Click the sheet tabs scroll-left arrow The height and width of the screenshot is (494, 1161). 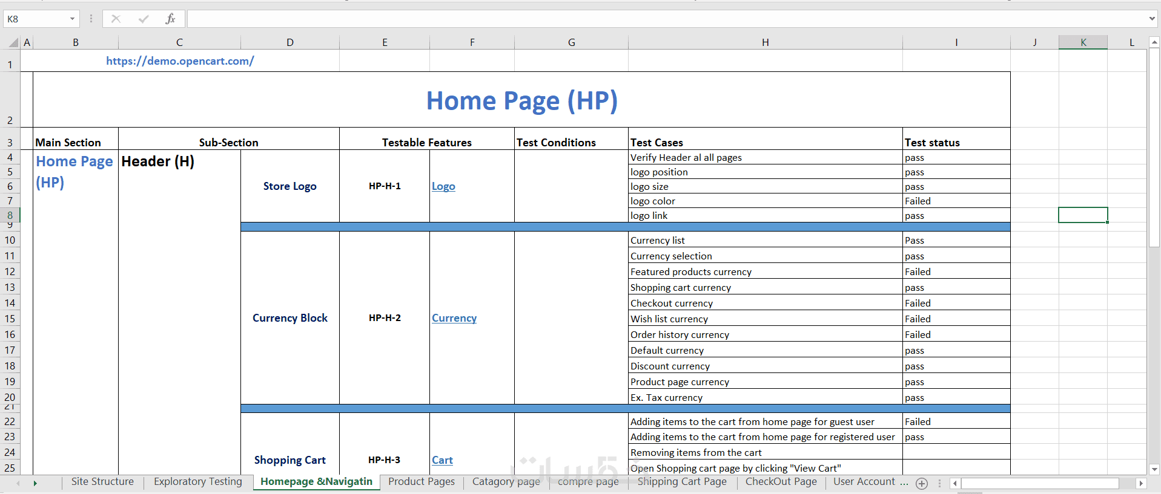coord(18,483)
